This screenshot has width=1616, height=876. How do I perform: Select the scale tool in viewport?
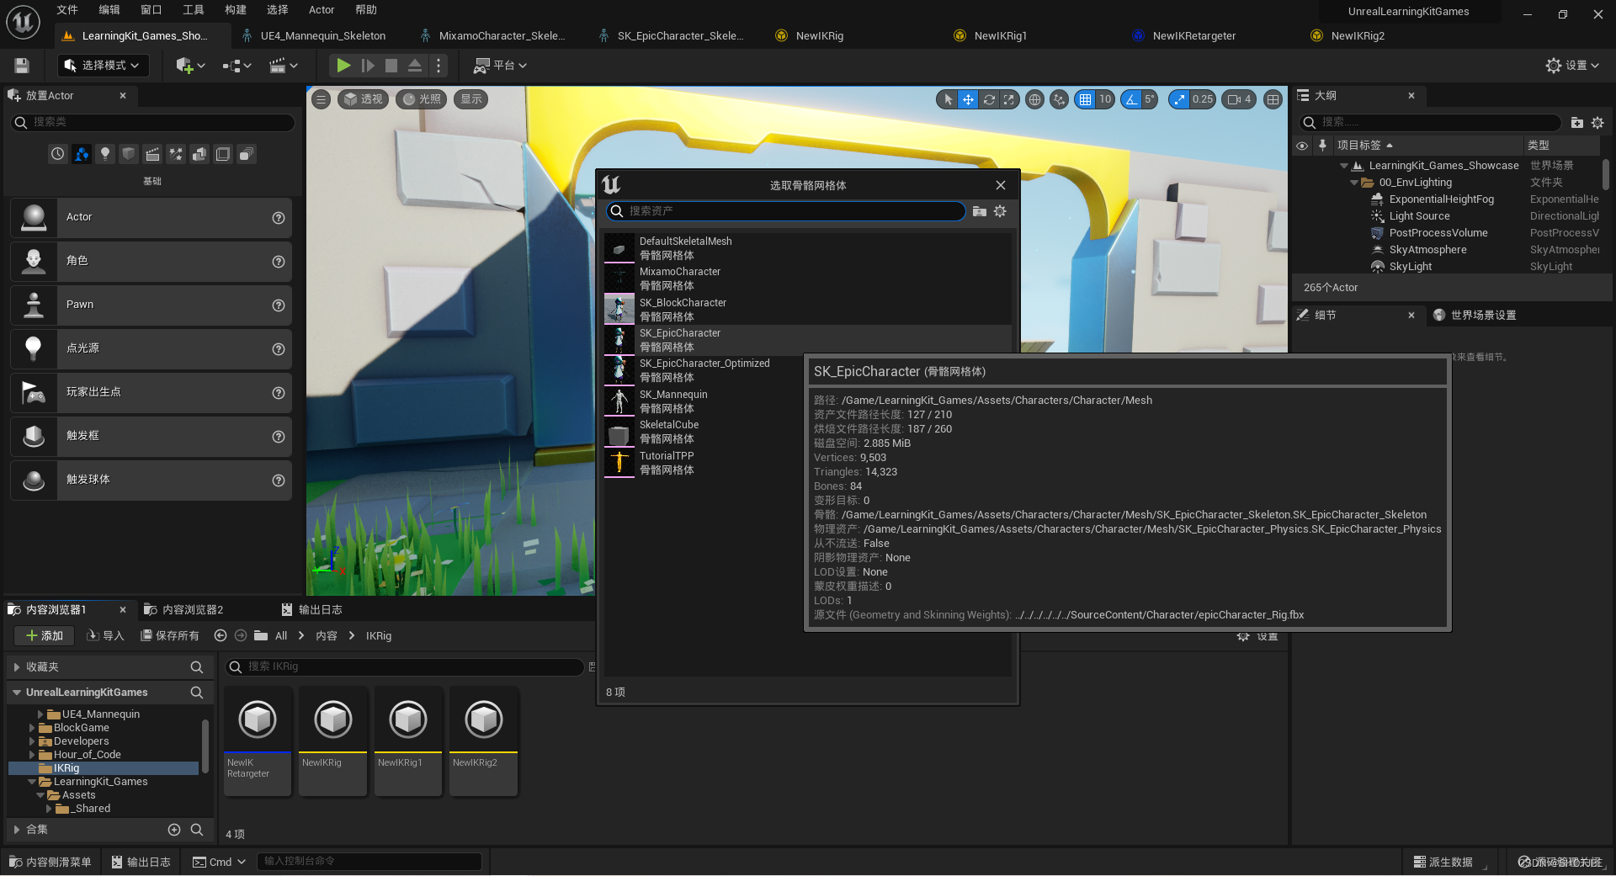coord(1008,99)
